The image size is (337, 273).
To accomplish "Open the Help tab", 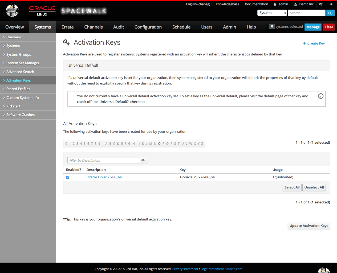I will (x=251, y=27).
